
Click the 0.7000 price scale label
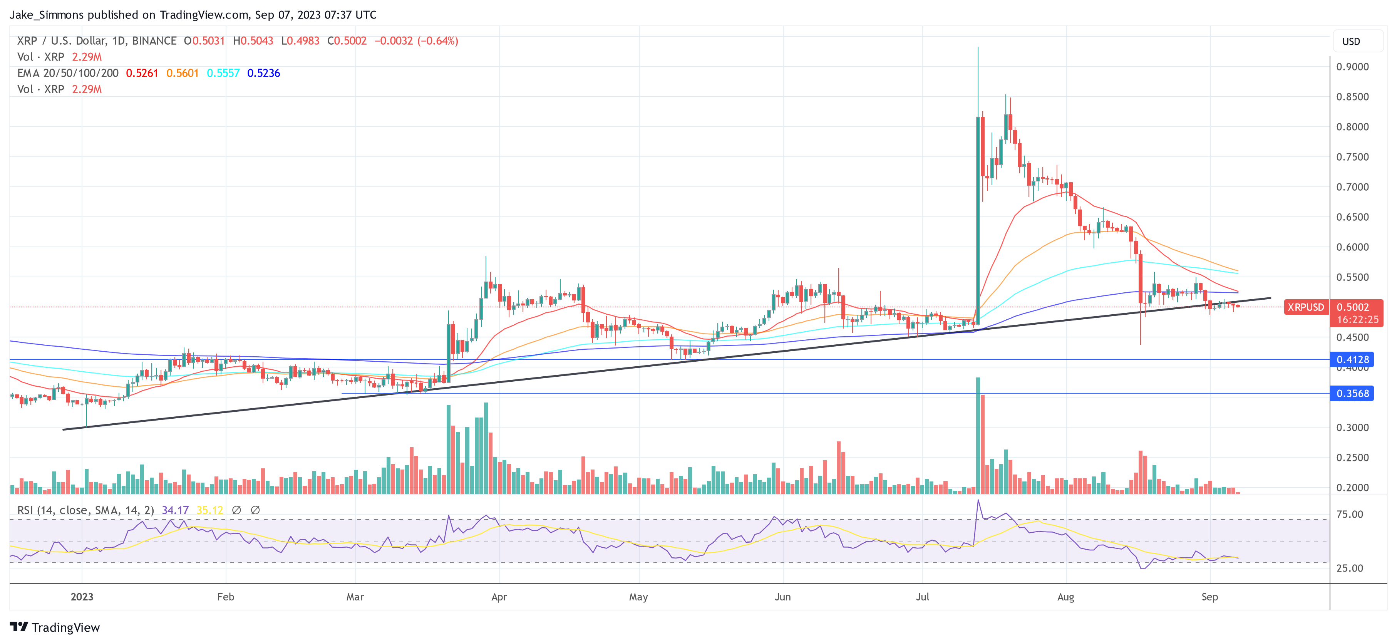tap(1353, 187)
